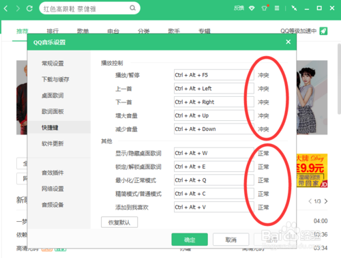Select 常规设置 in settings sidebar
This screenshot has height=258, width=341.
pyautogui.click(x=53, y=63)
